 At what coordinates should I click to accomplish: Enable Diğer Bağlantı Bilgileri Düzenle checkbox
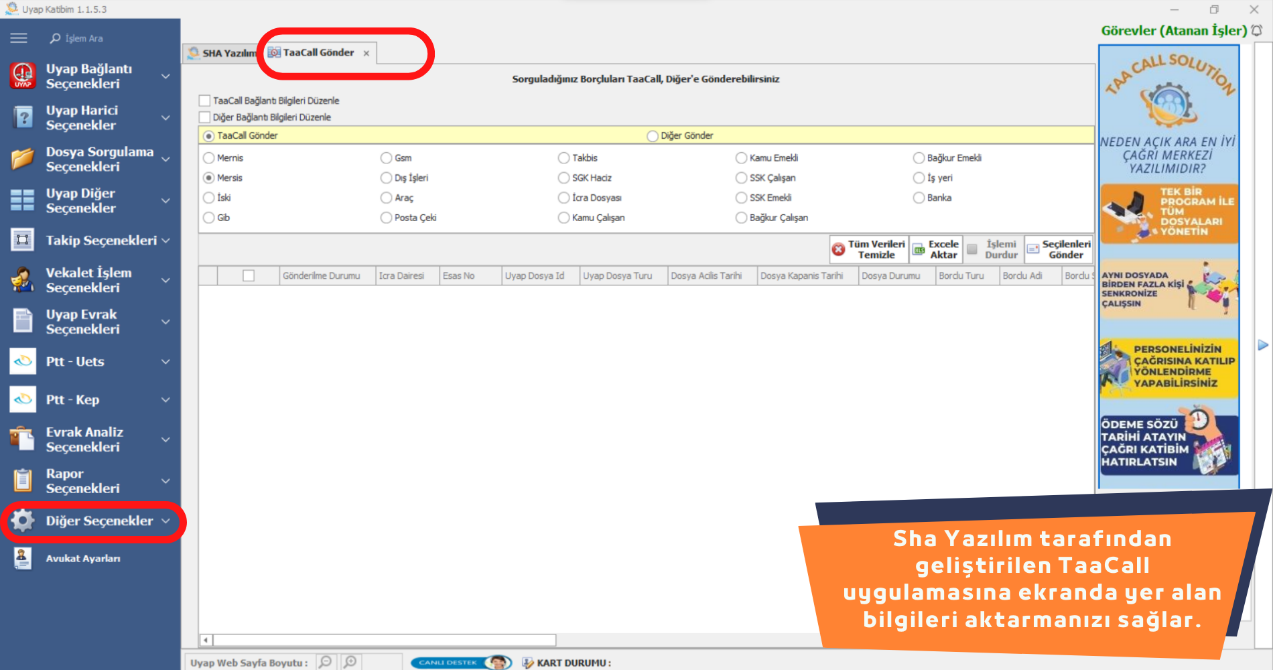205,117
